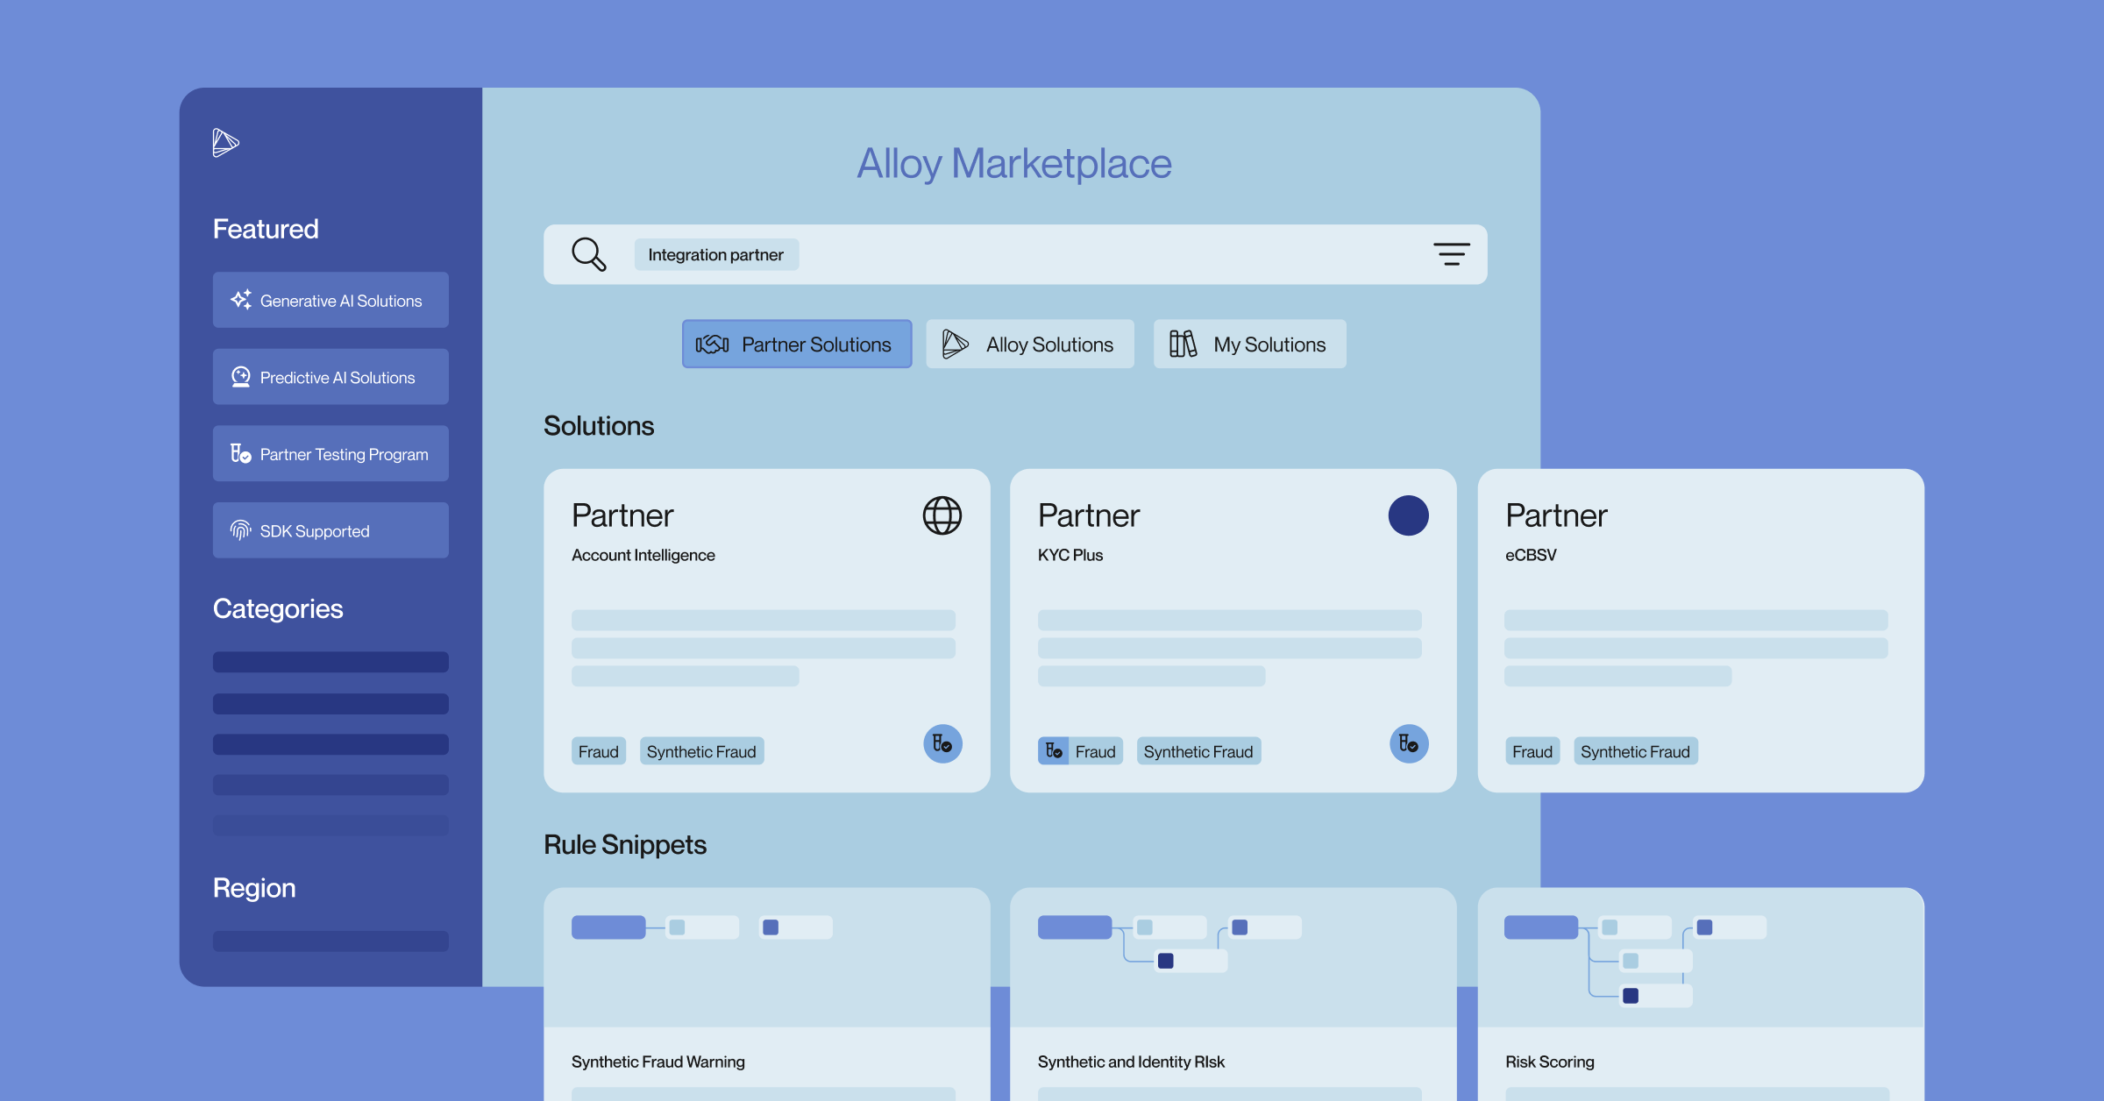The width and height of the screenshot is (2104, 1101).
Task: Click Synthetic Fraud tag on Account Intelligence card
Action: [701, 751]
